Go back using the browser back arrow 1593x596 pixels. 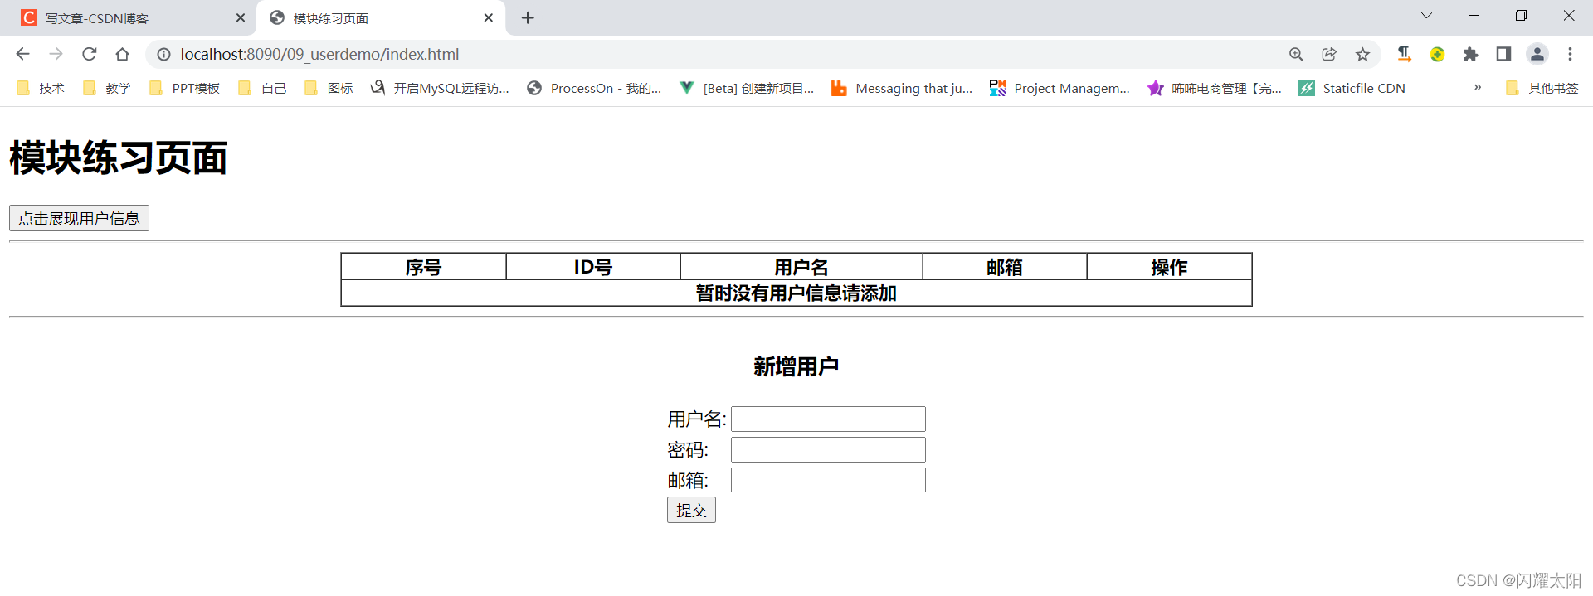(22, 54)
